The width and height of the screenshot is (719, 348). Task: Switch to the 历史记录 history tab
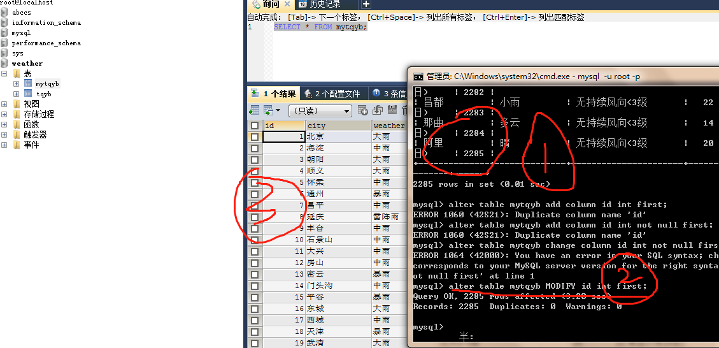click(325, 4)
